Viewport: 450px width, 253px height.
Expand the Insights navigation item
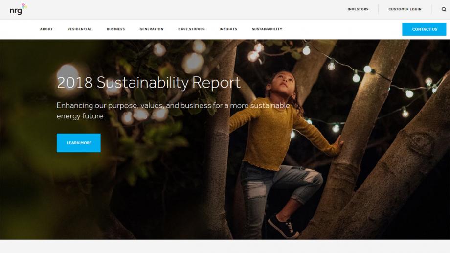[x=228, y=29]
